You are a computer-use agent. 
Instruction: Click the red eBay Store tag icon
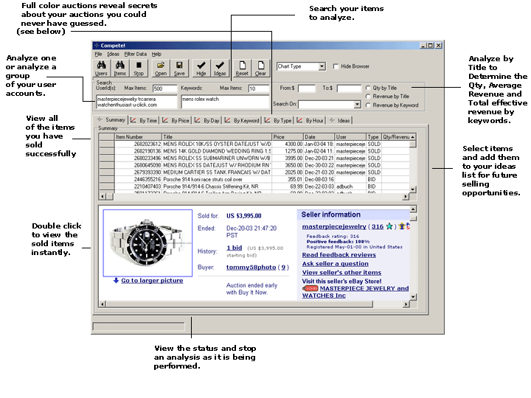(x=310, y=288)
